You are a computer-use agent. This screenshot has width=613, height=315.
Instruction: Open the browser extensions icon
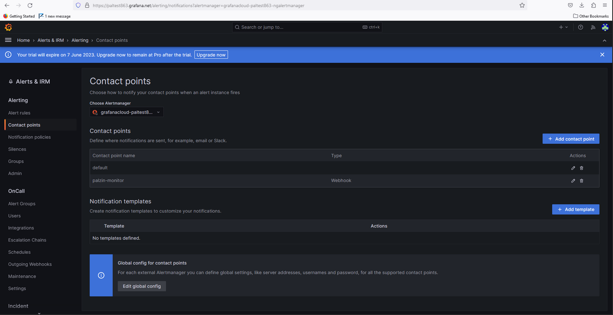click(593, 5)
